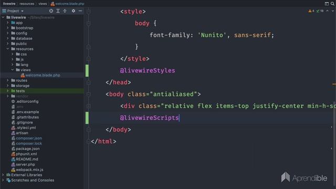Click the resources breadcrumb

(x=27, y=4)
